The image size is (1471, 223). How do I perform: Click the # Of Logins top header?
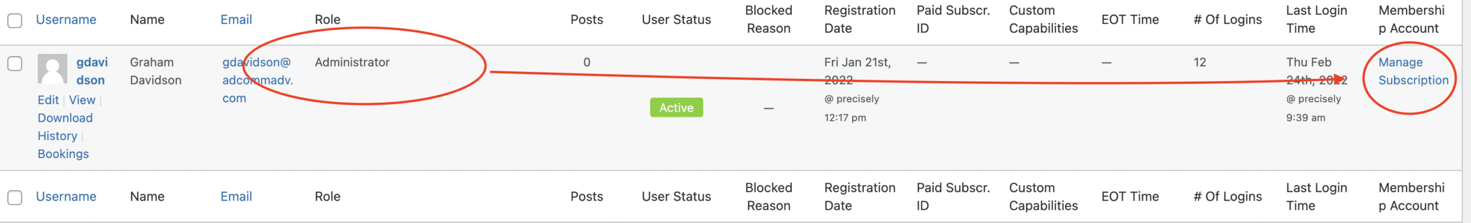[x=1227, y=20]
